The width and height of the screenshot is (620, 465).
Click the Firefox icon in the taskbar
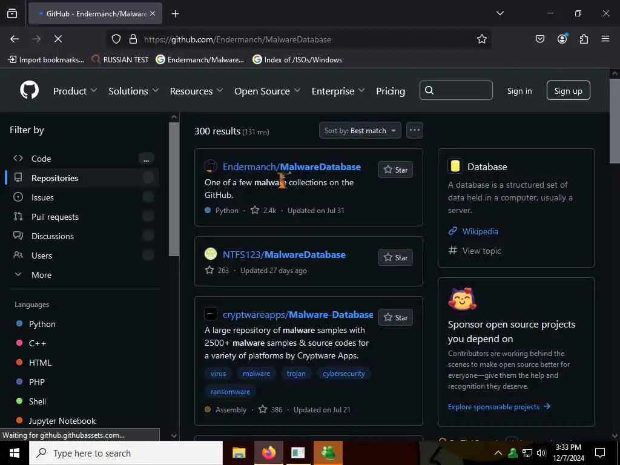269,453
